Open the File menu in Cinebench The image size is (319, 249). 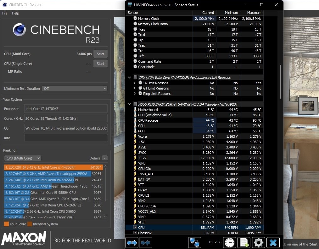coord(5,13)
